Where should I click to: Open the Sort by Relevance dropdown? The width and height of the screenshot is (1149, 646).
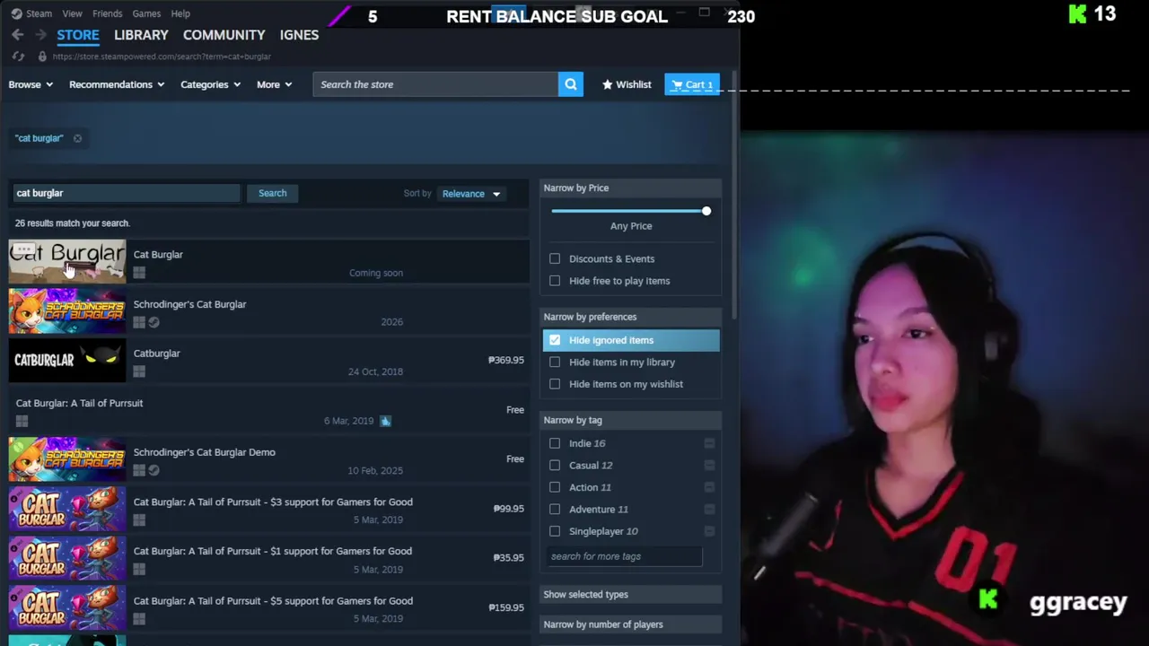pyautogui.click(x=471, y=194)
